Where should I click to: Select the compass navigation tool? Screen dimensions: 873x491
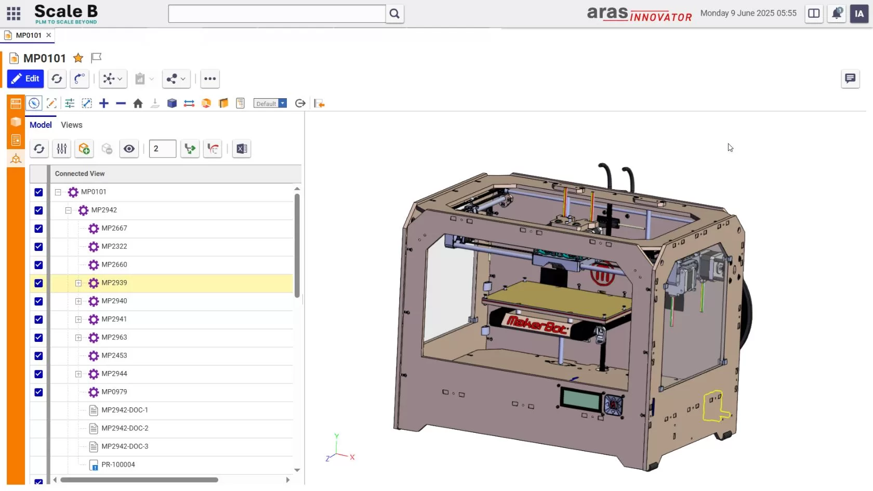click(x=34, y=103)
